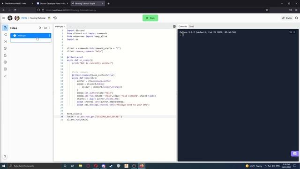Add a new file in Files panel
The image size is (300, 169).
pyautogui.click(x=40, y=28)
